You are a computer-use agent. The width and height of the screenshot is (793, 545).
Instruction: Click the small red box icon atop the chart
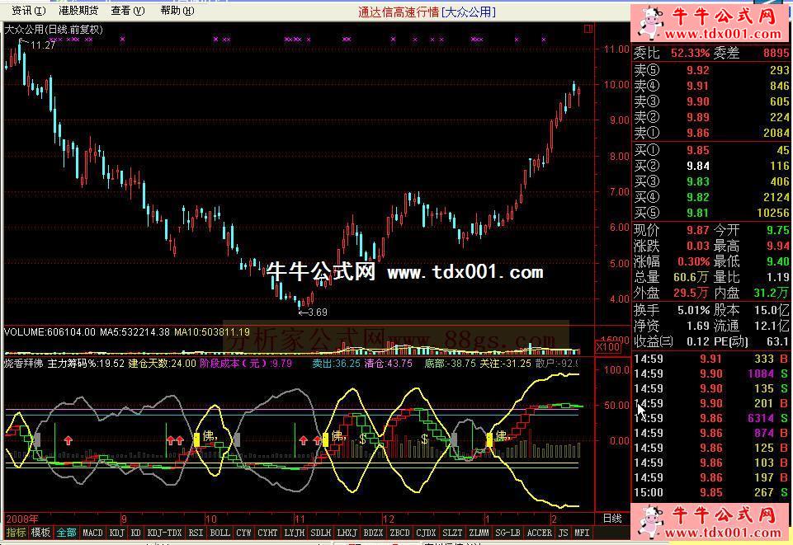pos(588,29)
